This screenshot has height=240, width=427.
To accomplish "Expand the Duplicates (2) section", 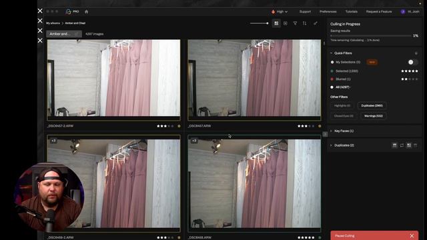I will (332, 145).
